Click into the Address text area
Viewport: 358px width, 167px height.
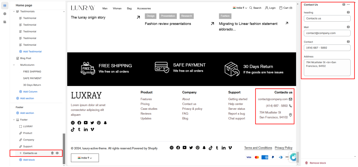327,67
